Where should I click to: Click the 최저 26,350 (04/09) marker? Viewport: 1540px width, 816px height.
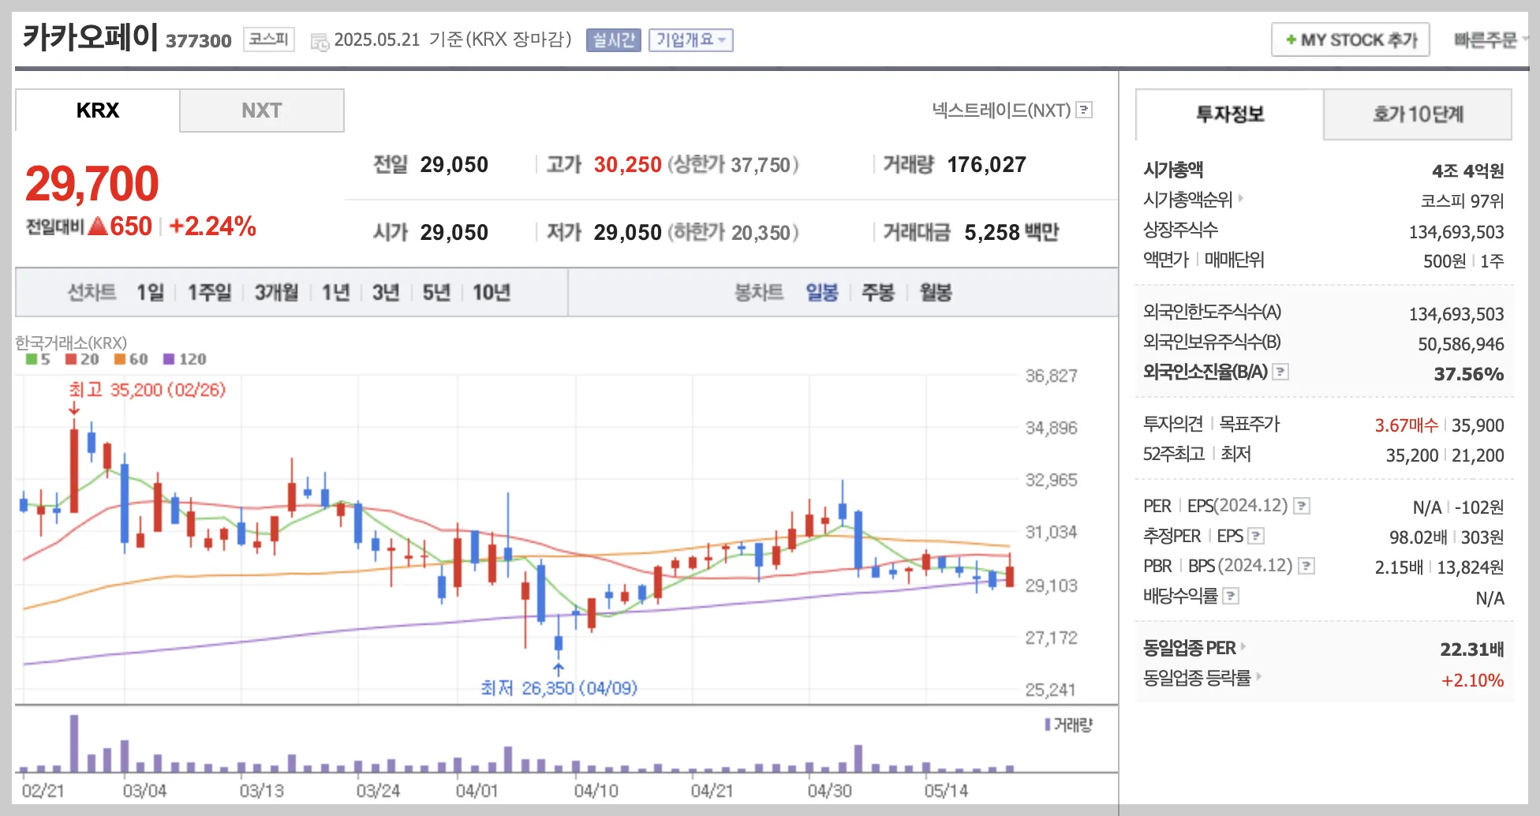pos(559,688)
